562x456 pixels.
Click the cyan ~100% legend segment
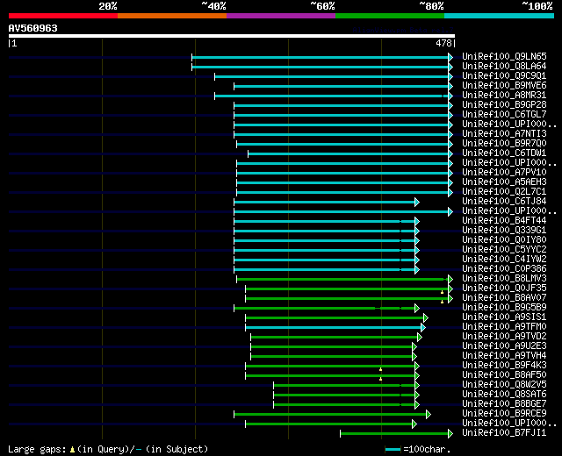tap(499, 16)
